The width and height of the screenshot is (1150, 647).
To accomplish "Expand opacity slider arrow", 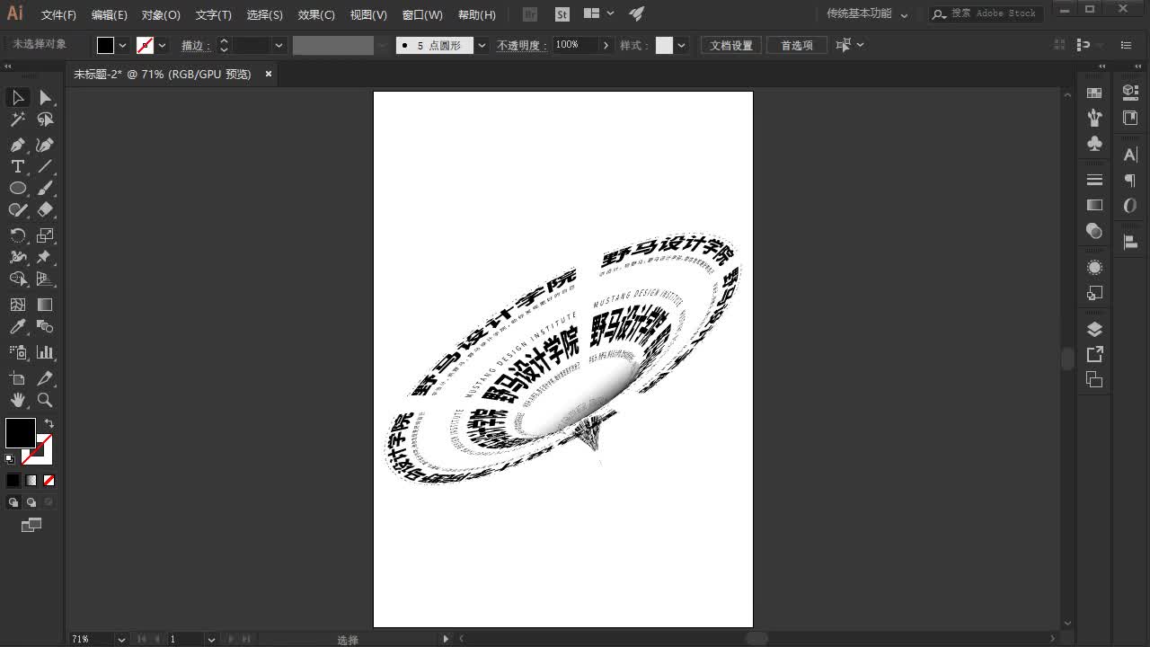I will point(606,45).
